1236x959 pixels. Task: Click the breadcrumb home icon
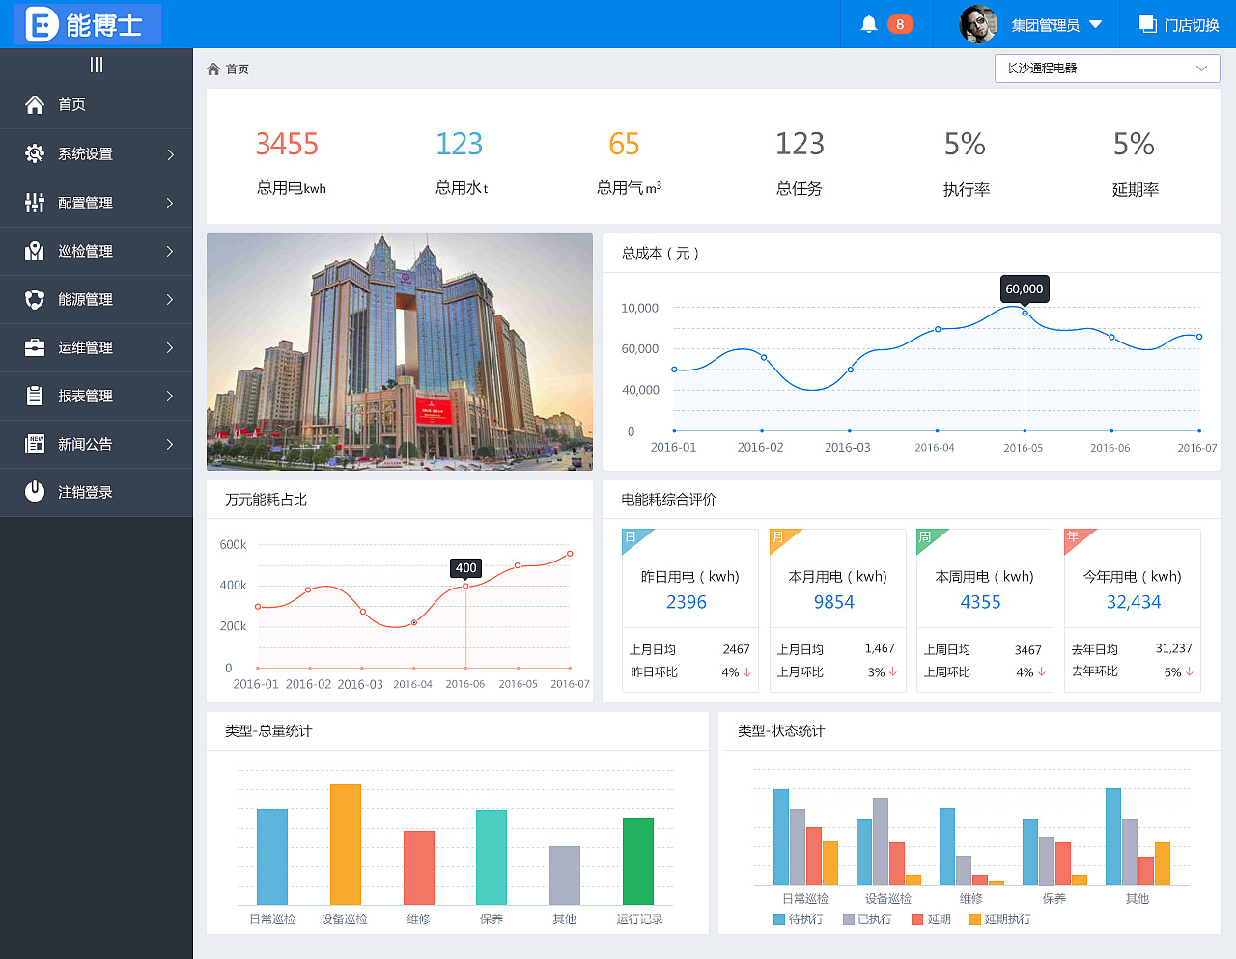(213, 68)
